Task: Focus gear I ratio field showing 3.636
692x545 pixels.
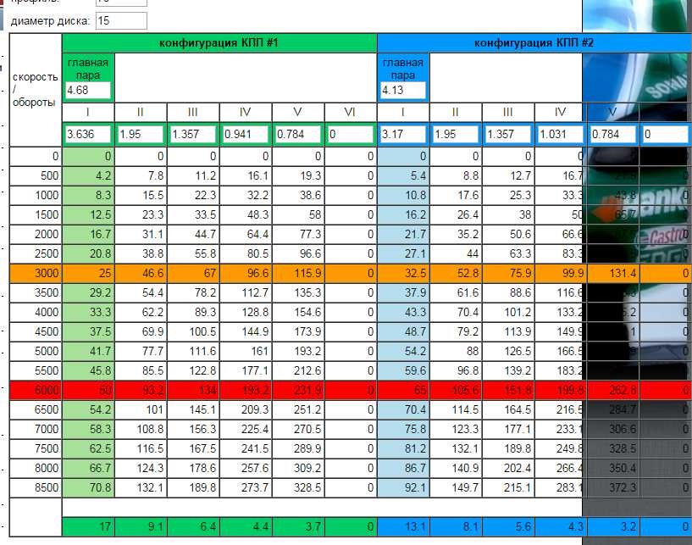Action: 88,134
